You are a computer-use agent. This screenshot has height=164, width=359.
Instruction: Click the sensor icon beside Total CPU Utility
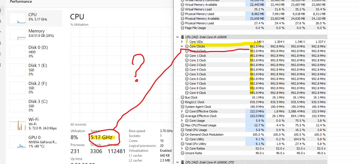183,144
